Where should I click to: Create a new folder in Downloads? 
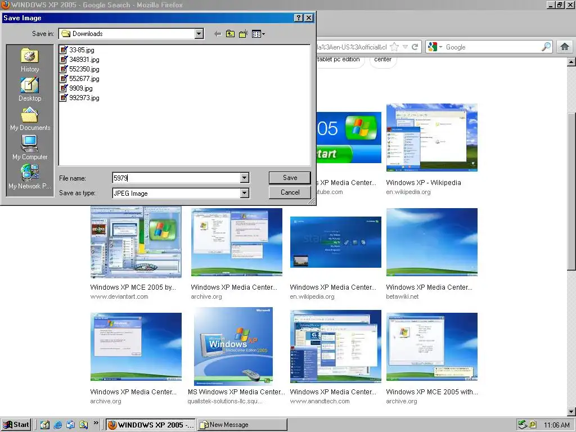click(243, 34)
